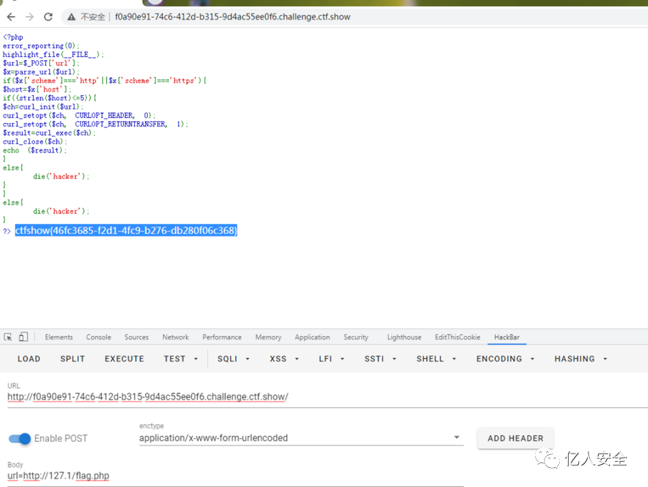648x487 pixels.
Task: Expand the SSTI dropdown menu
Action: [380, 358]
